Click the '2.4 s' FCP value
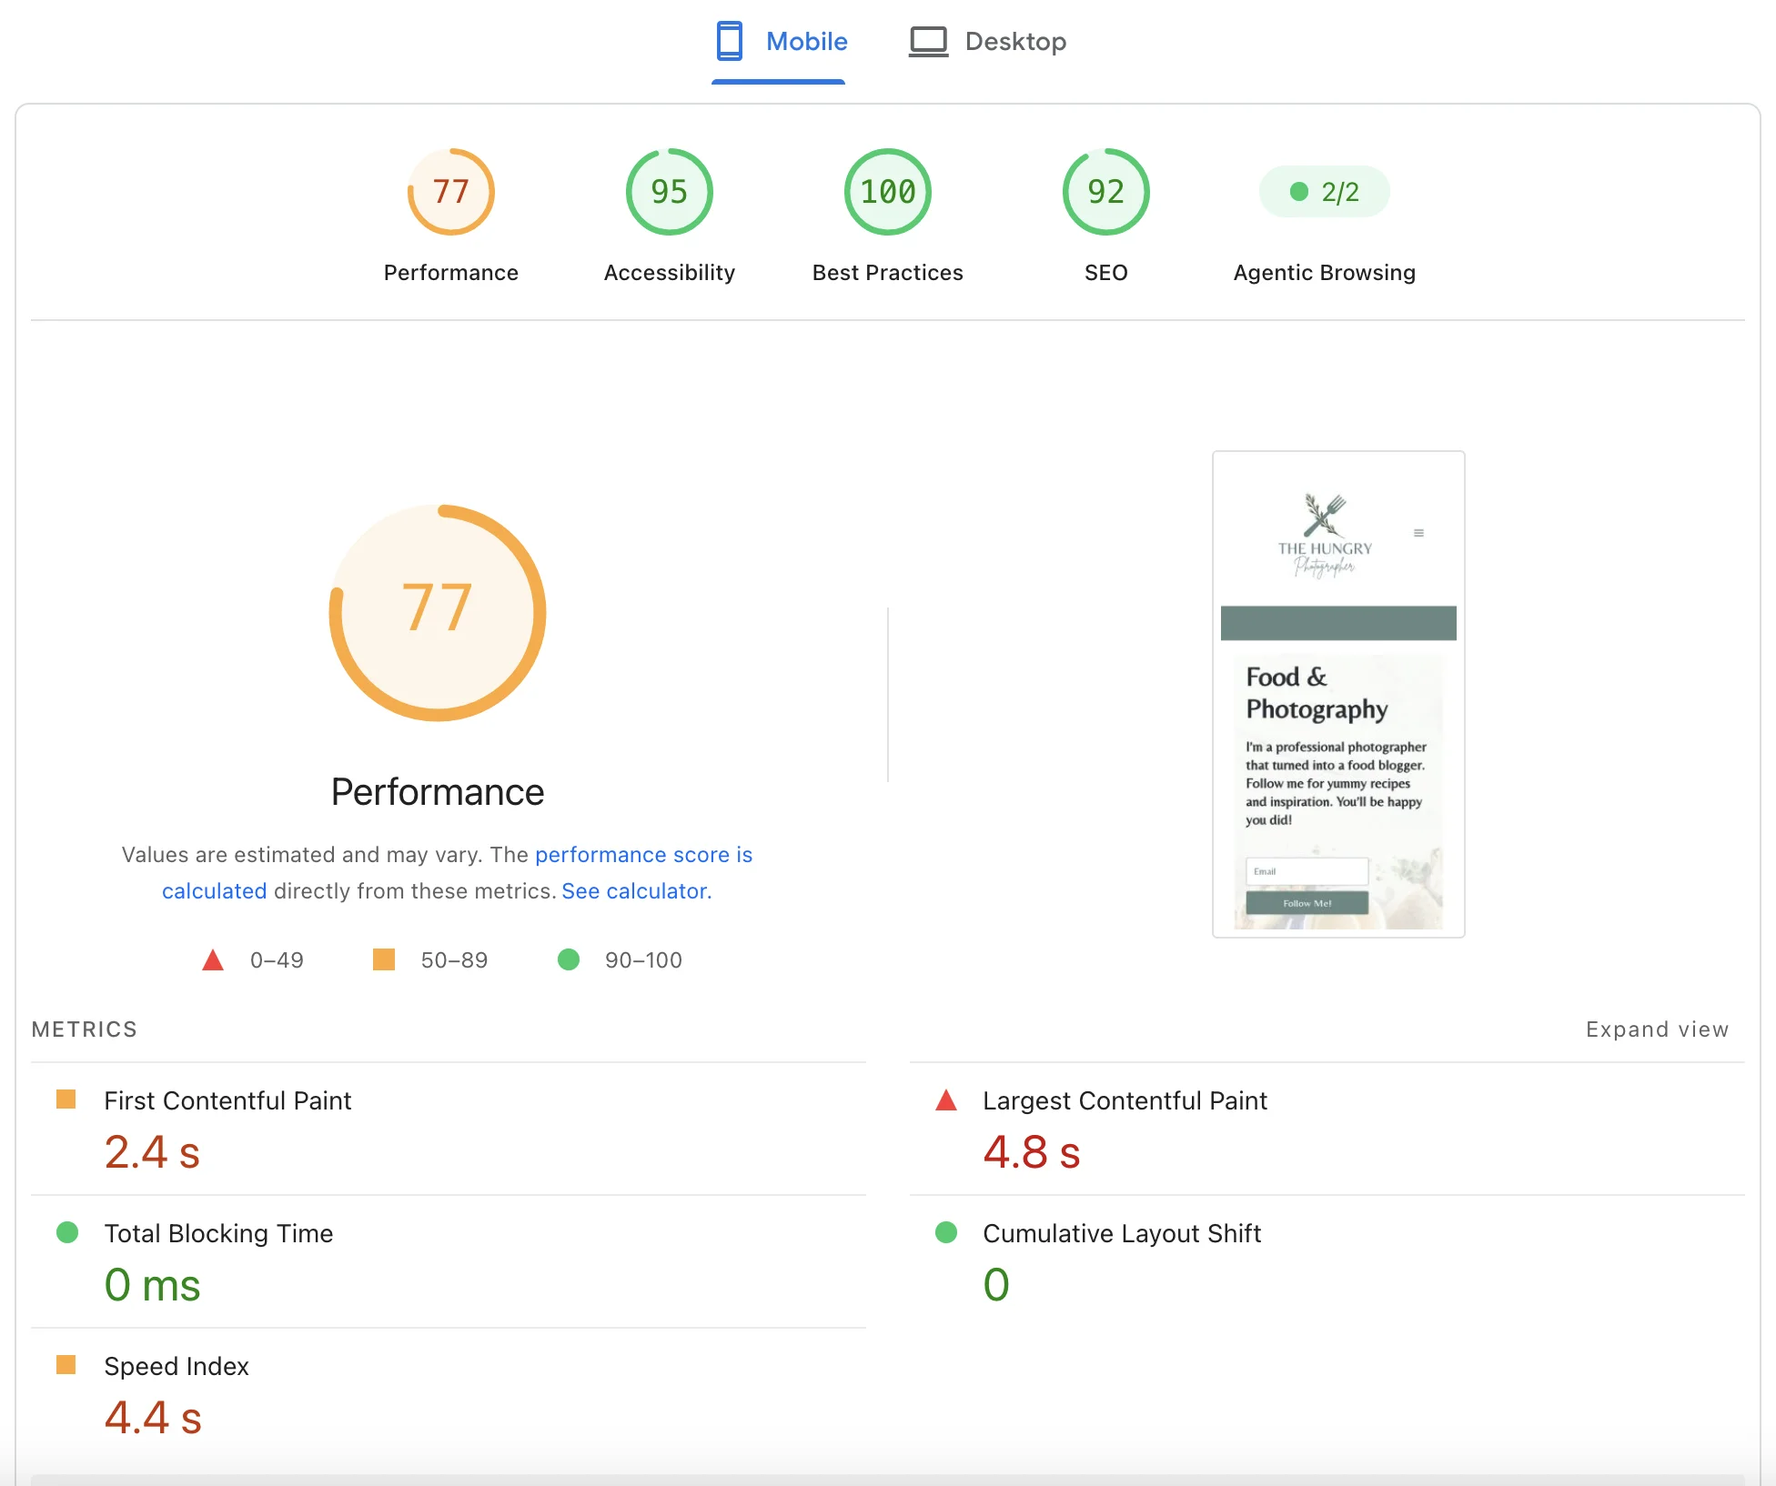 [152, 1152]
